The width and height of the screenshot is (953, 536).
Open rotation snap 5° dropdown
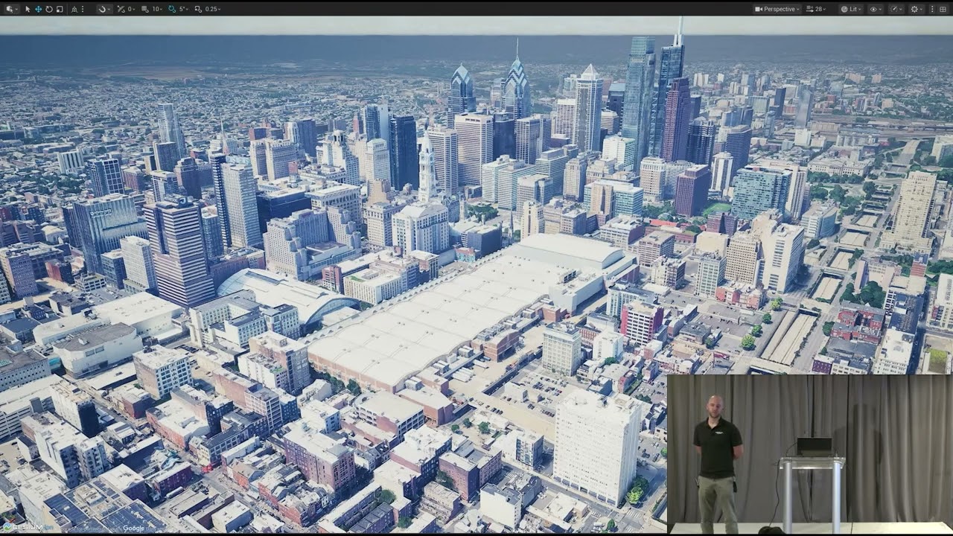184,9
